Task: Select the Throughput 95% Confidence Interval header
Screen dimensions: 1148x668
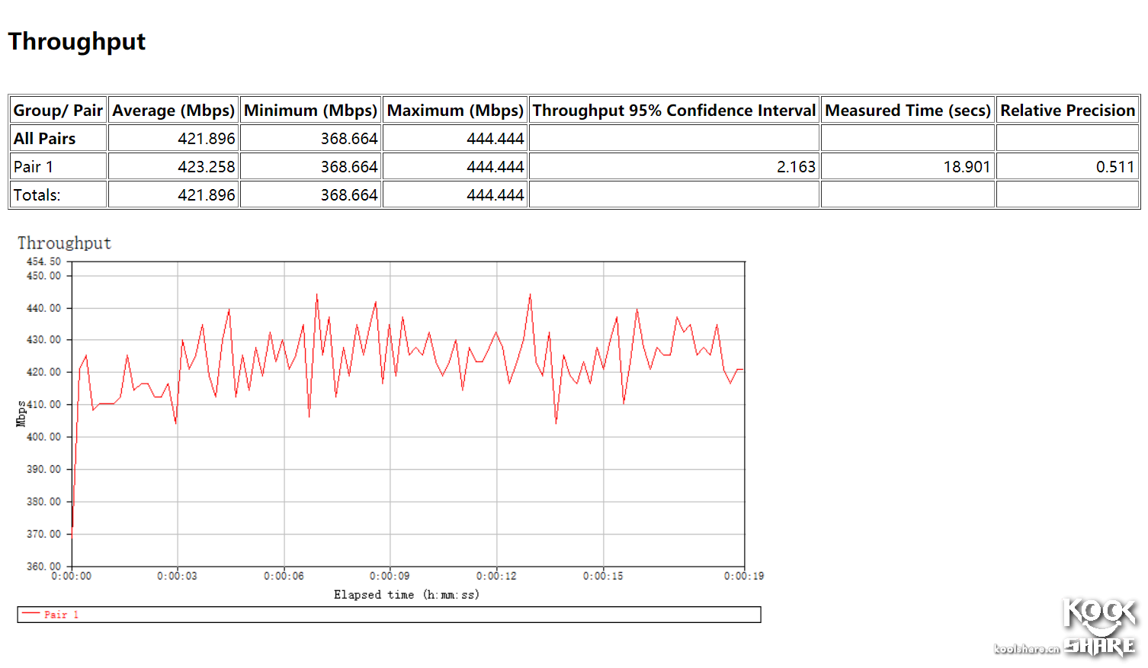Action: coord(674,111)
